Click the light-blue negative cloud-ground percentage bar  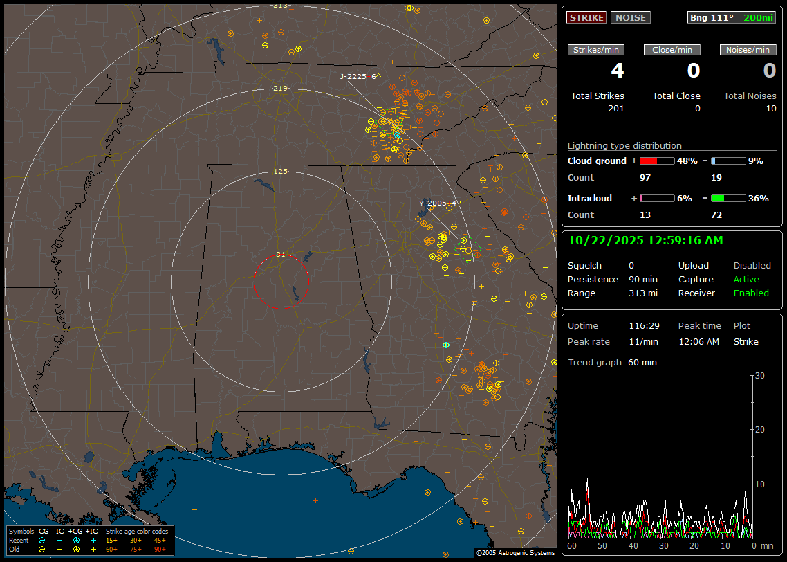tap(728, 161)
